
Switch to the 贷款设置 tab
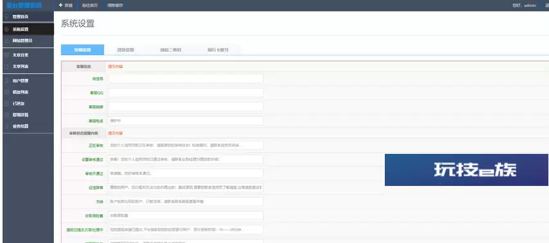[125, 50]
